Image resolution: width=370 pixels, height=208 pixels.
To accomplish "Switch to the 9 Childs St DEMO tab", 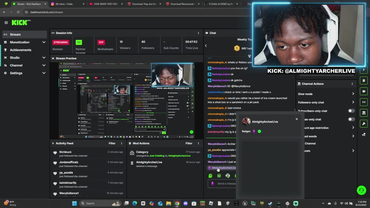I will tap(221, 4).
